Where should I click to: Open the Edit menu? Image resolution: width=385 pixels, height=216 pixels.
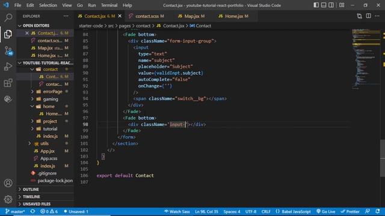click(x=30, y=5)
